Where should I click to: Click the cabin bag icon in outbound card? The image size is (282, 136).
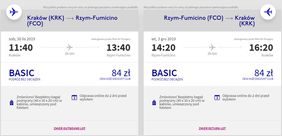12,103
